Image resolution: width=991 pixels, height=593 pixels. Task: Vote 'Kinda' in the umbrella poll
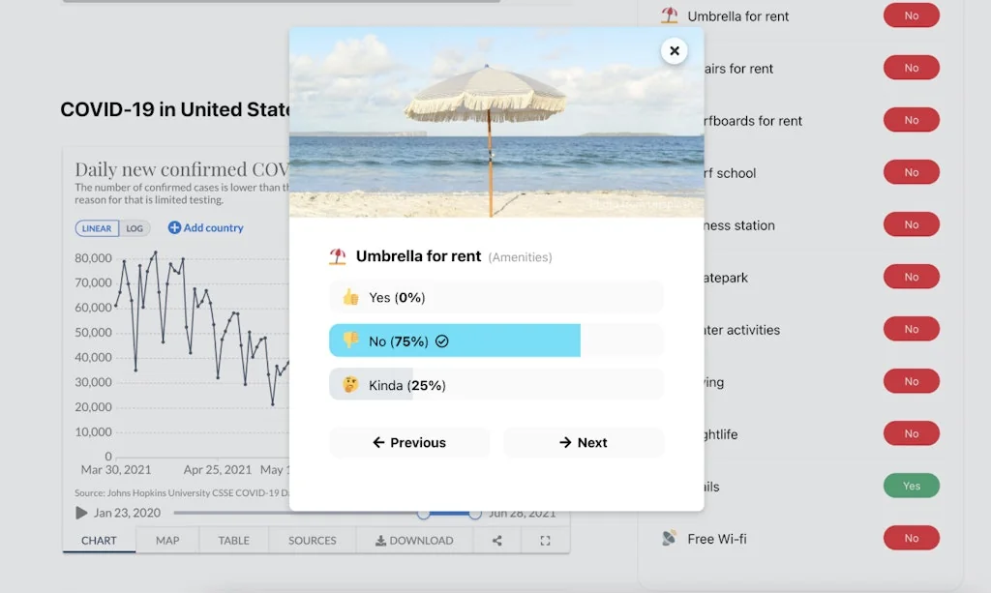pos(495,384)
